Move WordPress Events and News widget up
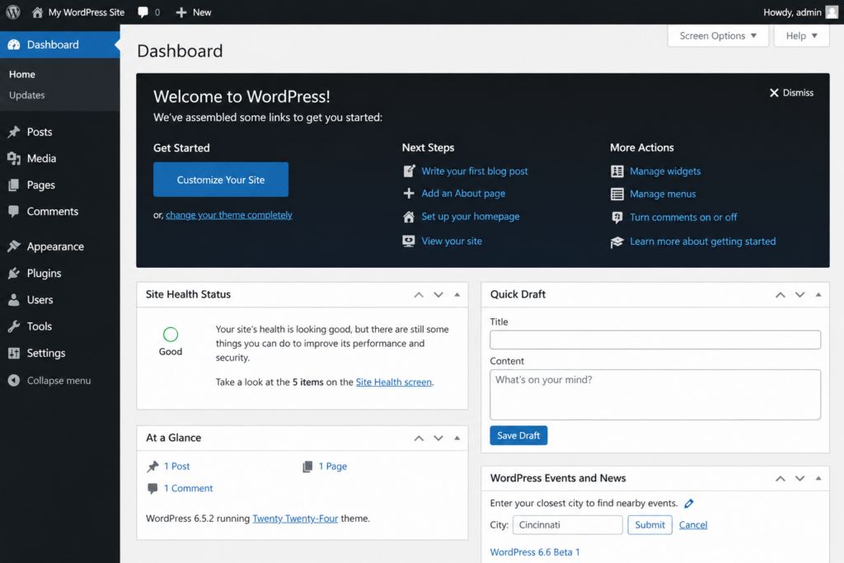Viewport: 844px width, 563px height. pyautogui.click(x=781, y=478)
